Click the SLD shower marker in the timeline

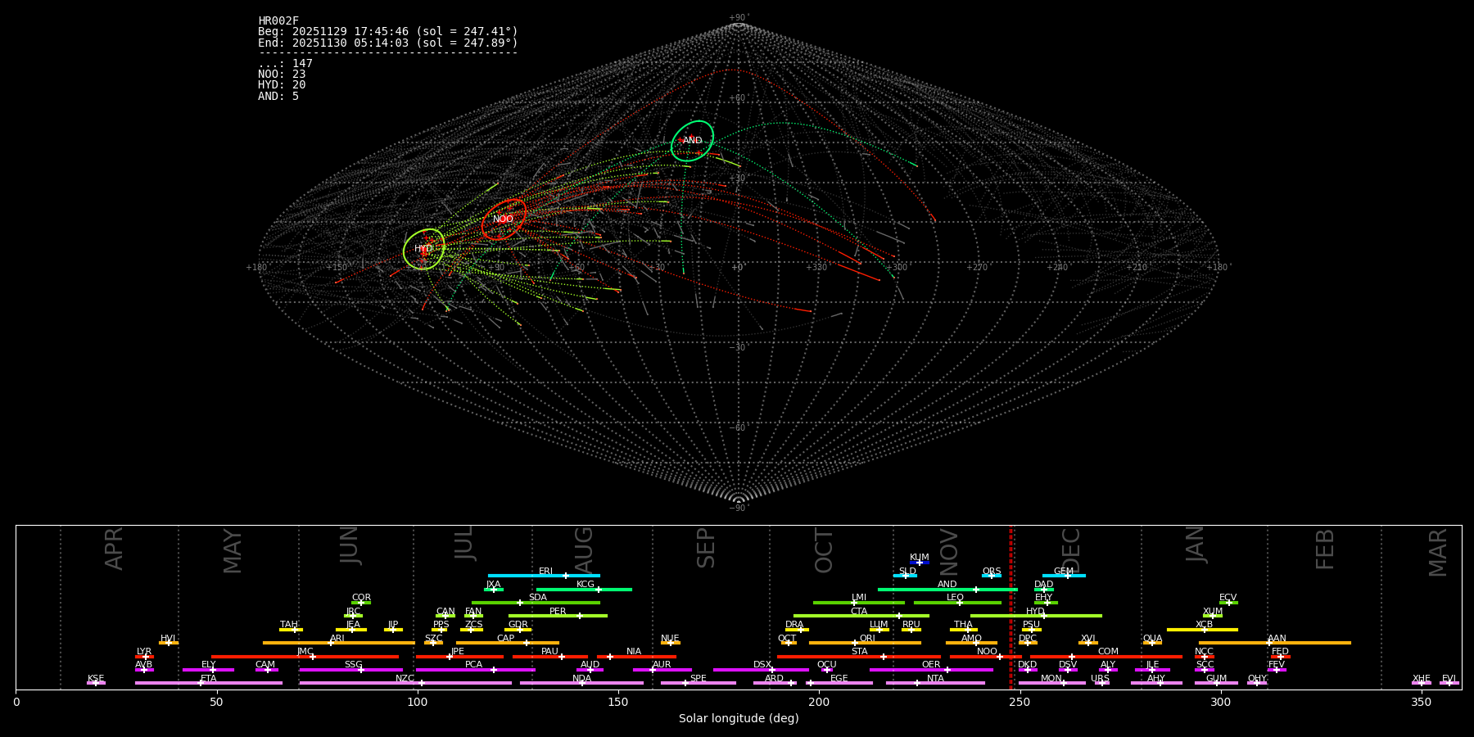pos(905,576)
